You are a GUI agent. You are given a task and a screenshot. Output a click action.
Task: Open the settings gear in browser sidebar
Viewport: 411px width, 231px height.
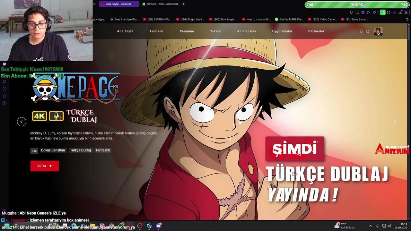(4, 103)
